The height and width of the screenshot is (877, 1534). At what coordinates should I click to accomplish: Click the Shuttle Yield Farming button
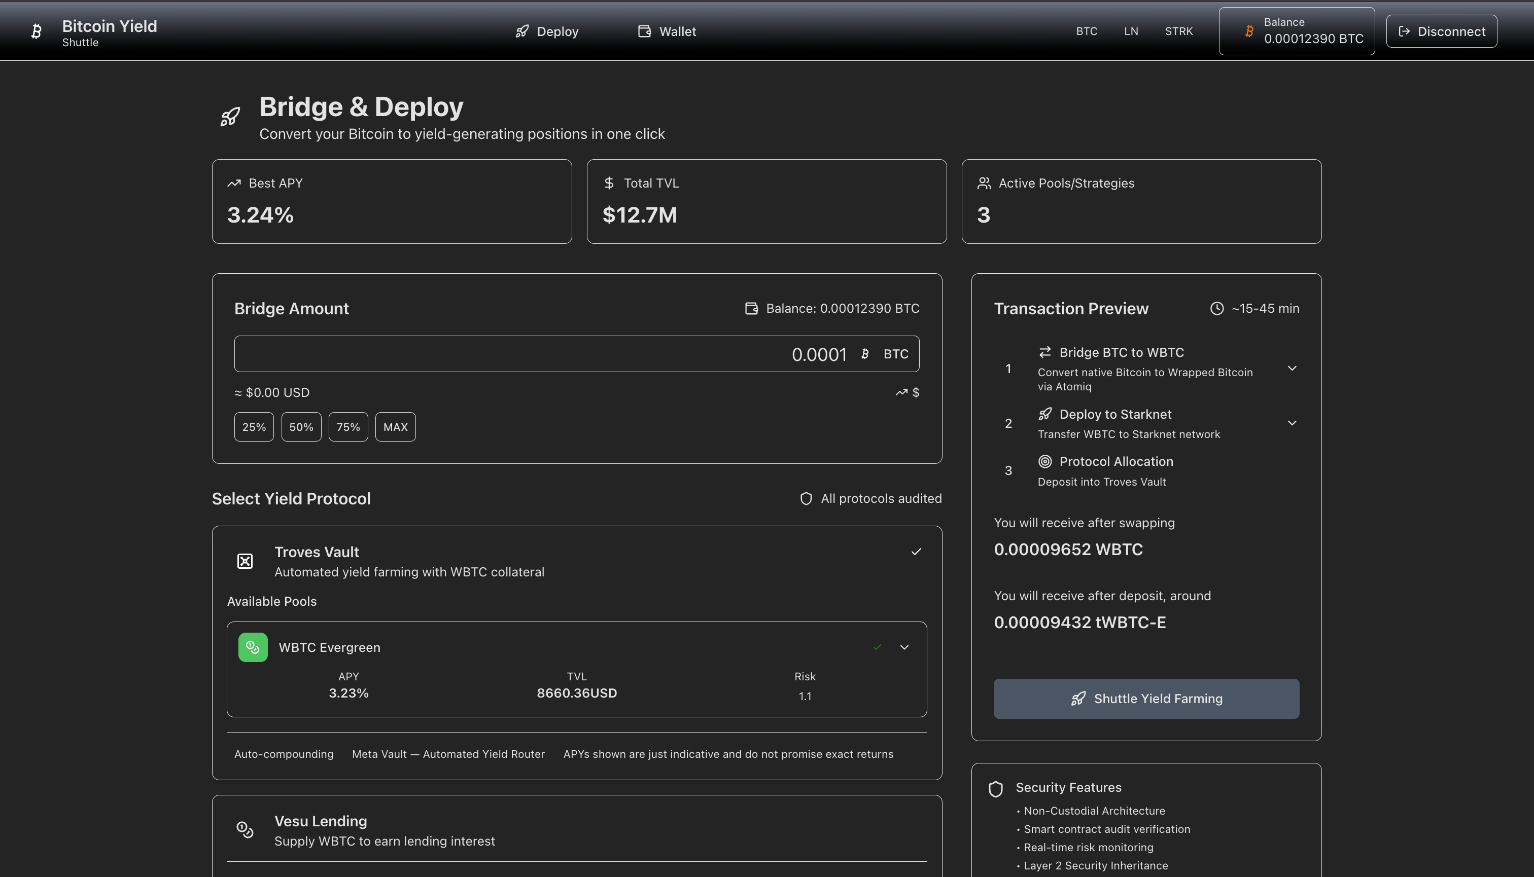pyautogui.click(x=1146, y=699)
